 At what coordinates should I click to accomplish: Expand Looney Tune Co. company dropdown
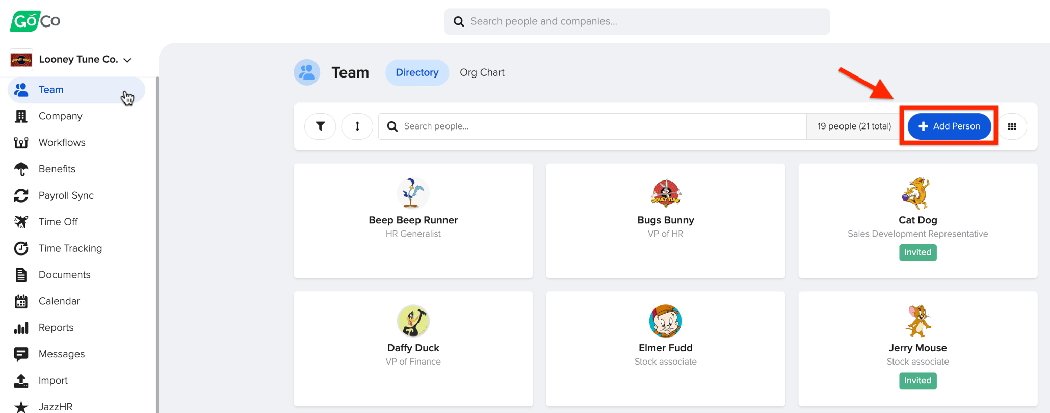pos(71,60)
